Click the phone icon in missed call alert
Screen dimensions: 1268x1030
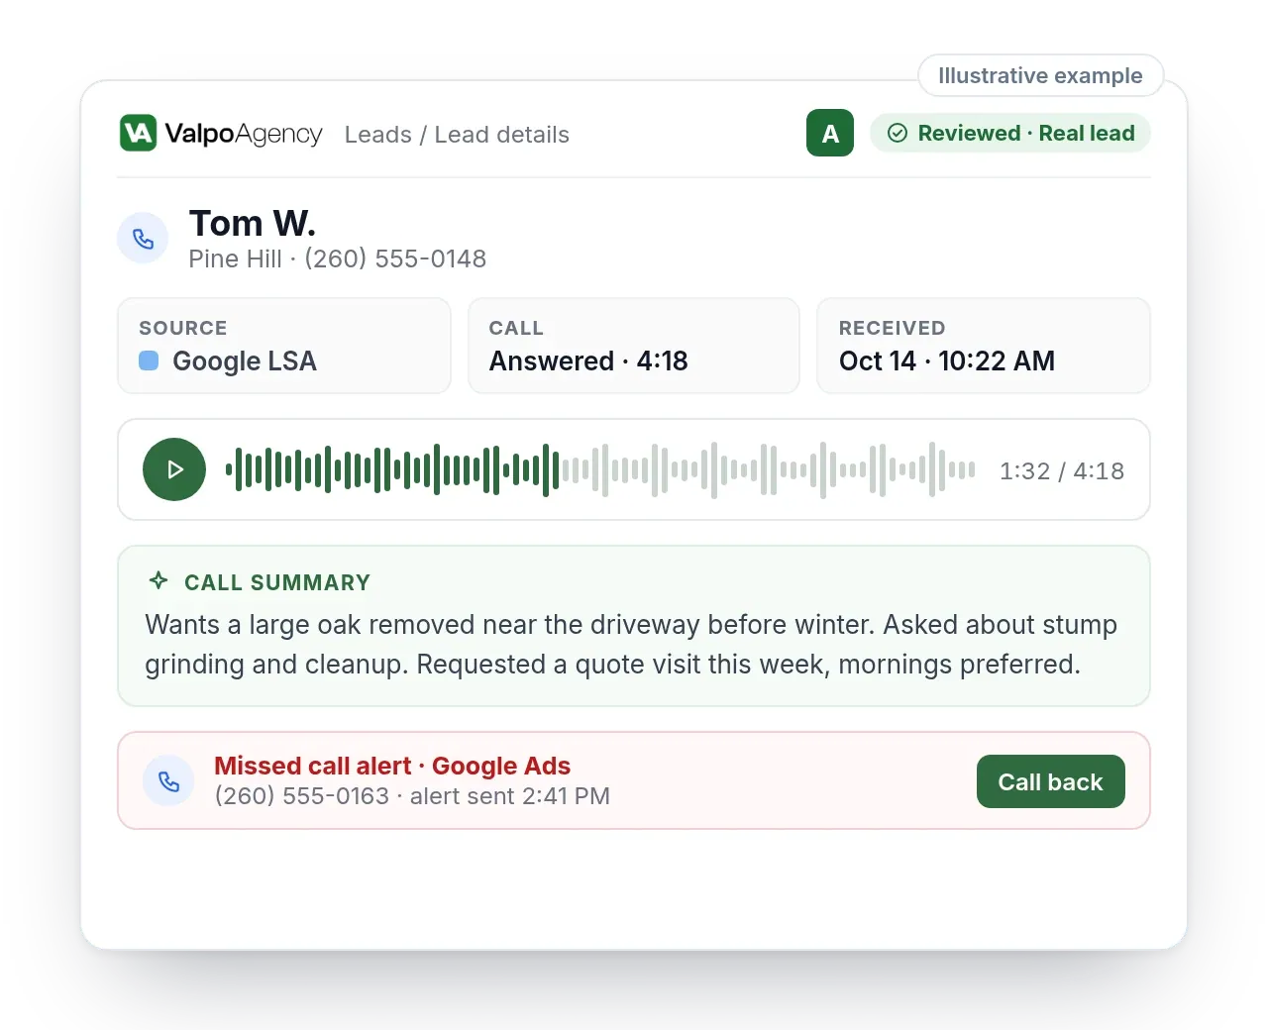pos(169,781)
